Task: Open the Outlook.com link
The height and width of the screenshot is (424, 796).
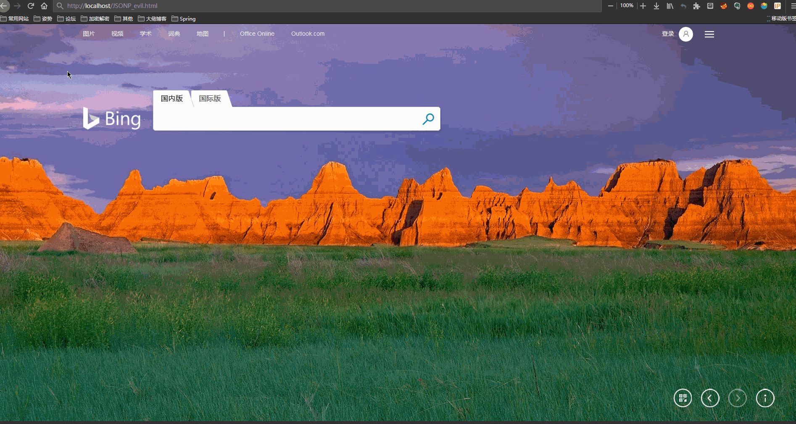Action: (308, 34)
